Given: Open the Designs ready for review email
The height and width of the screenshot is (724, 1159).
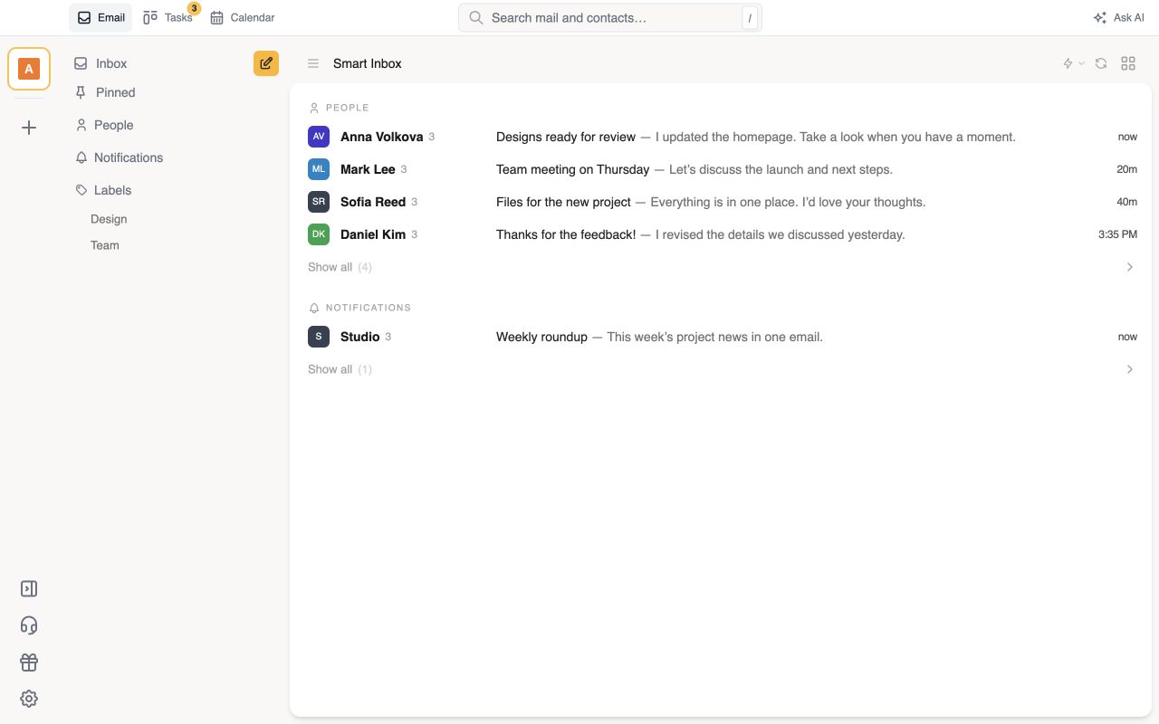Looking at the screenshot, I should click(x=723, y=137).
